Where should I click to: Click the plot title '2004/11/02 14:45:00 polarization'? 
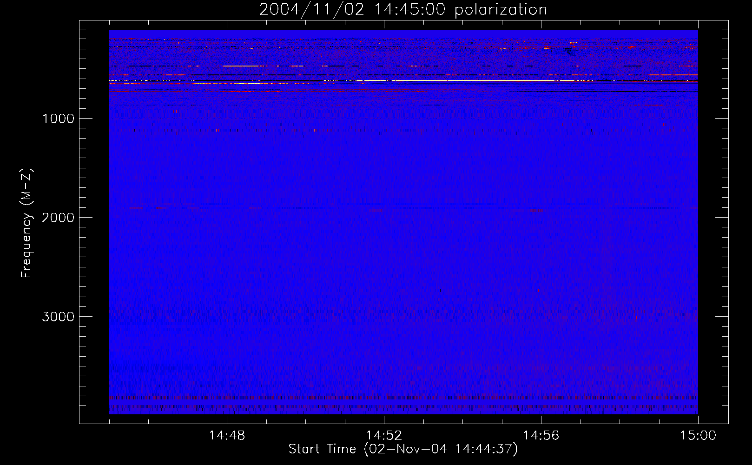(x=403, y=10)
